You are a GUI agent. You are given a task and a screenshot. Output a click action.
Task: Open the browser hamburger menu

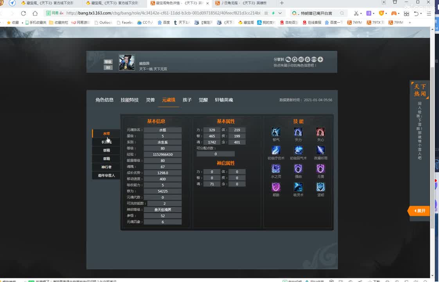[429, 13]
